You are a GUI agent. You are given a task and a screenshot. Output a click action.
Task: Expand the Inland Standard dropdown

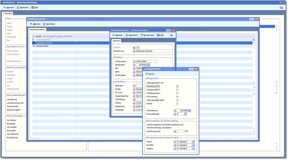coord(193,142)
